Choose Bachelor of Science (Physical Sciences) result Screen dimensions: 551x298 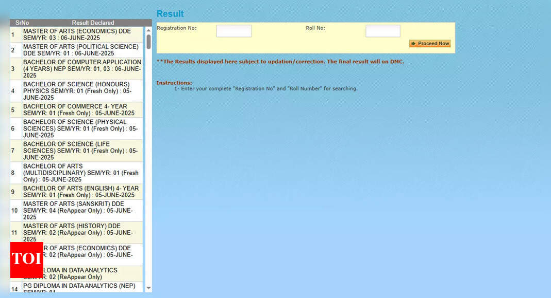pyautogui.click(x=80, y=128)
